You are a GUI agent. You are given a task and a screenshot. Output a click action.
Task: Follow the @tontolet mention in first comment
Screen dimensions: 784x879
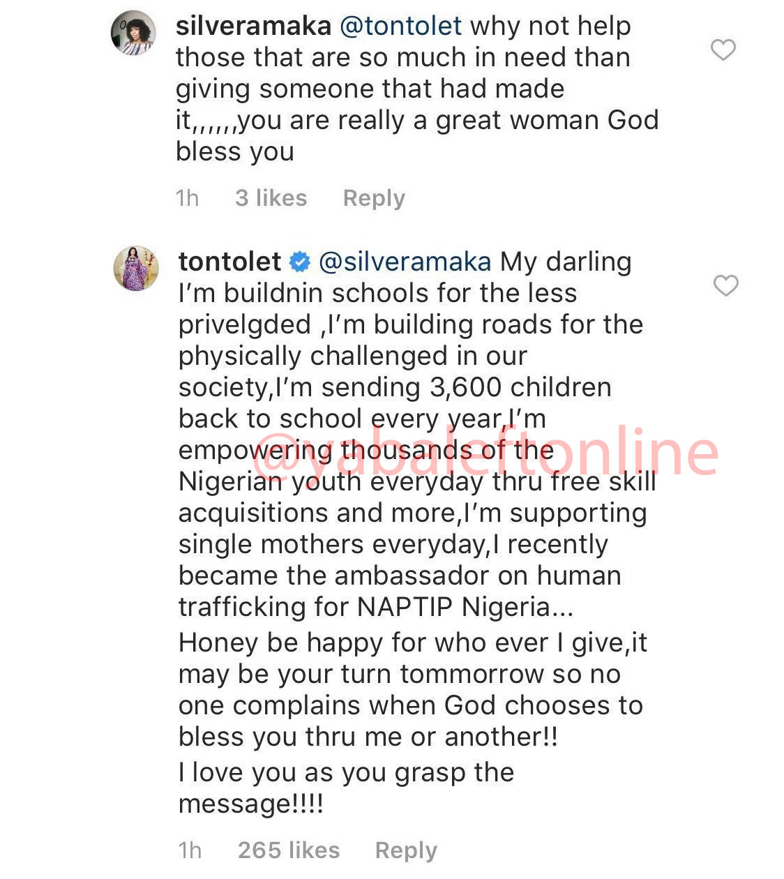[400, 27]
